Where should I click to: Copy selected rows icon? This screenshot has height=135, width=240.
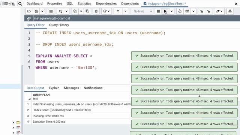75,11
